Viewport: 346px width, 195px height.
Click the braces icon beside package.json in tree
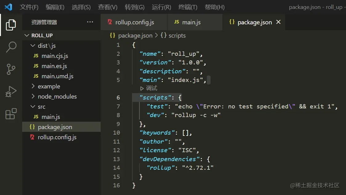32,127
